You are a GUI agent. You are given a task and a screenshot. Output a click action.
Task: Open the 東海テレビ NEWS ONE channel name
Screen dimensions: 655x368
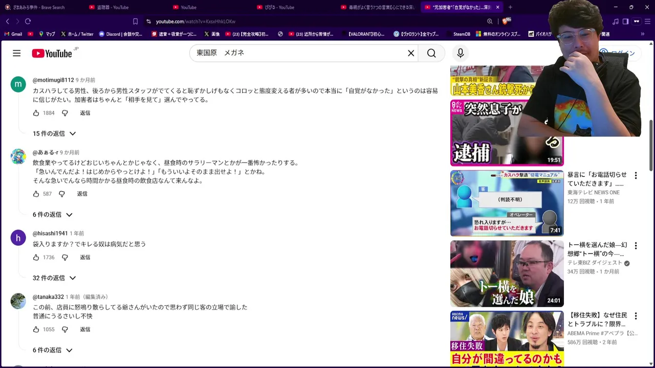[x=593, y=192]
